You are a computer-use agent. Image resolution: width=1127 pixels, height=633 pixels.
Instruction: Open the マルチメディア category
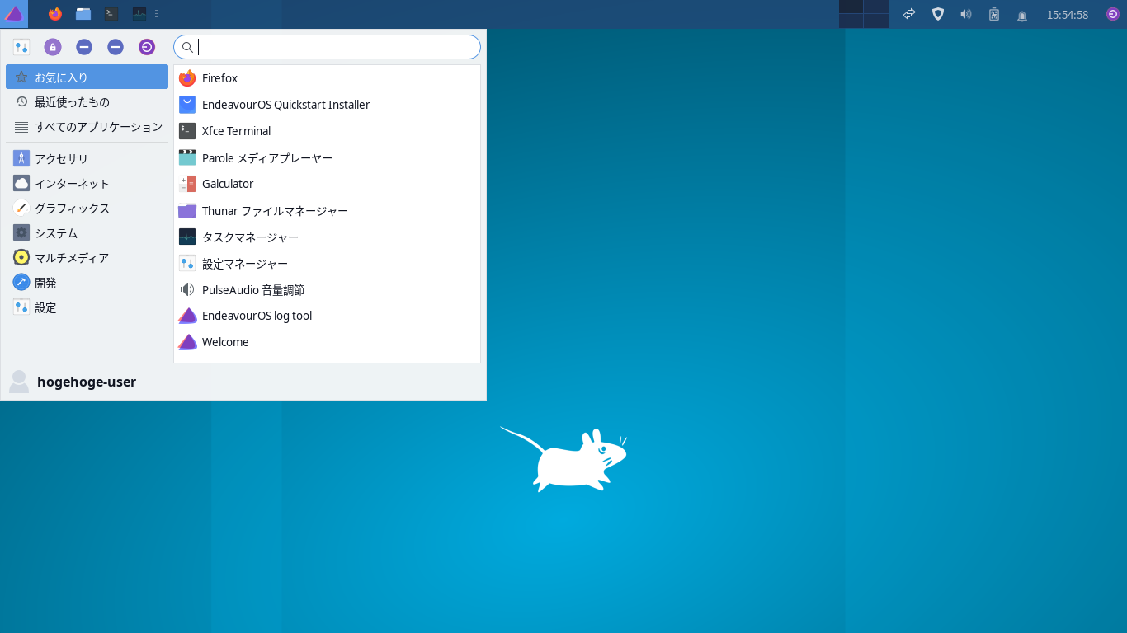pyautogui.click(x=87, y=257)
